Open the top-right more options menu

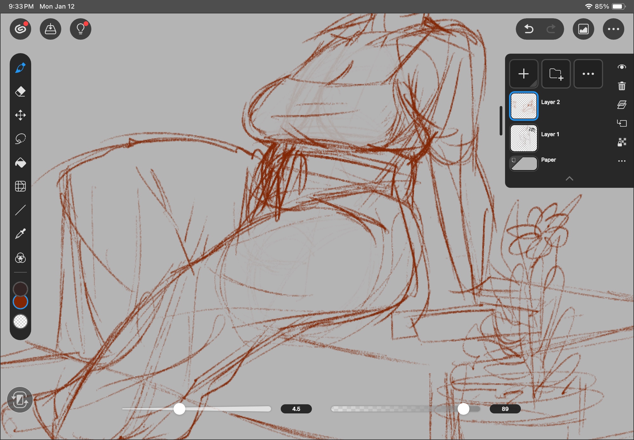click(613, 29)
